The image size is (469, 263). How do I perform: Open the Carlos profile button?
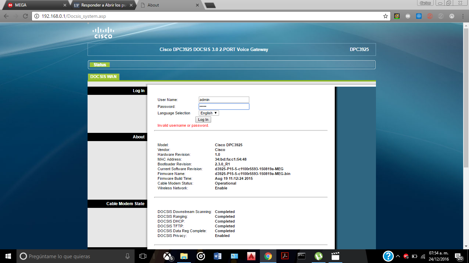[x=426, y=3]
